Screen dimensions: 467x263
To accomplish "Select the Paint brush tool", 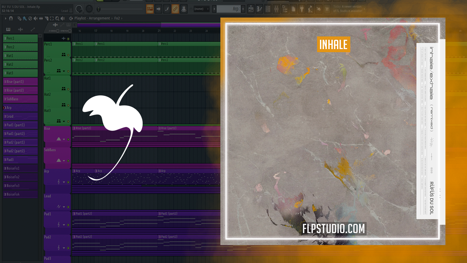I will 24,18.
